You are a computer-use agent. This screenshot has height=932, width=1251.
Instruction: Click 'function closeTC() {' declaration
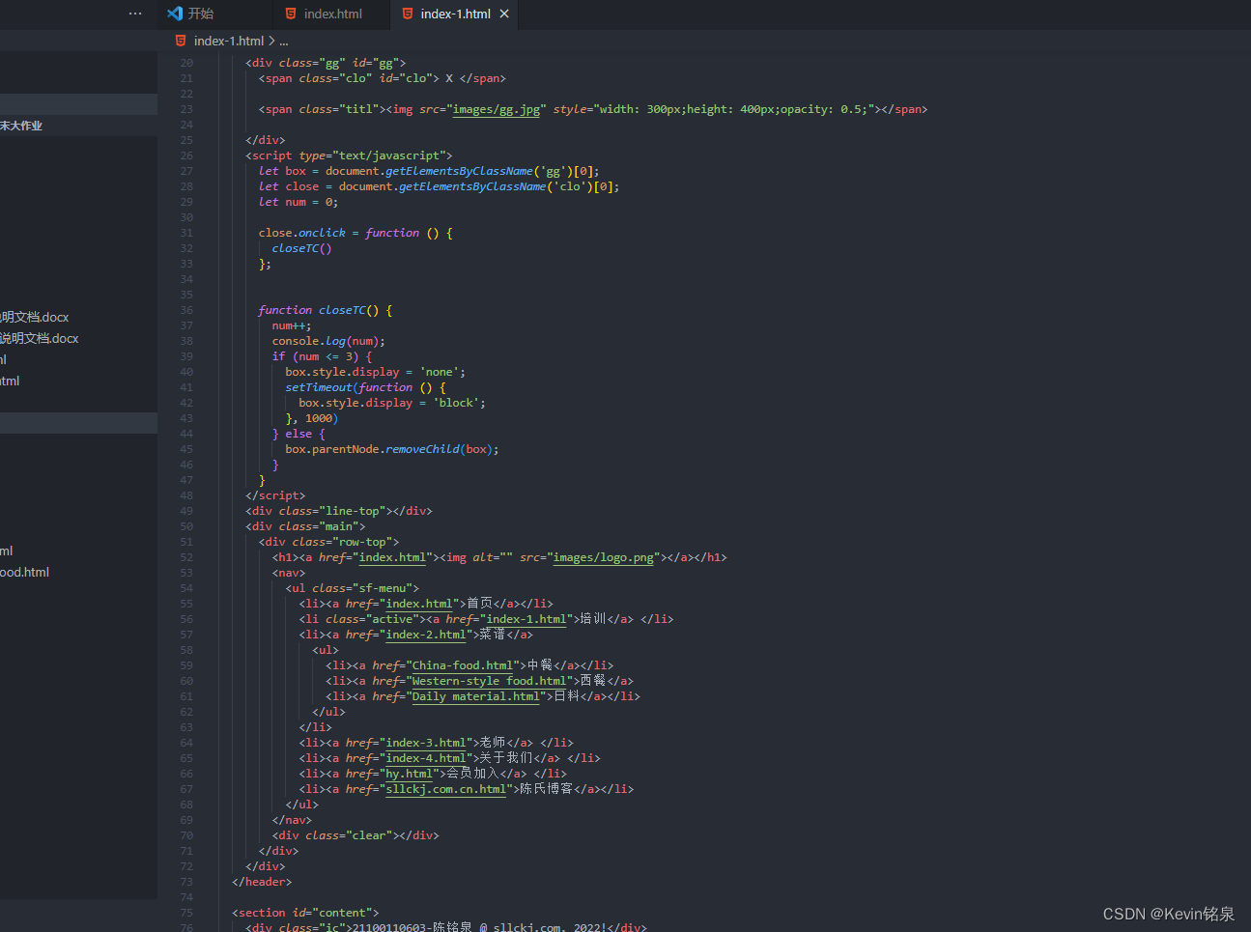pyautogui.click(x=326, y=310)
